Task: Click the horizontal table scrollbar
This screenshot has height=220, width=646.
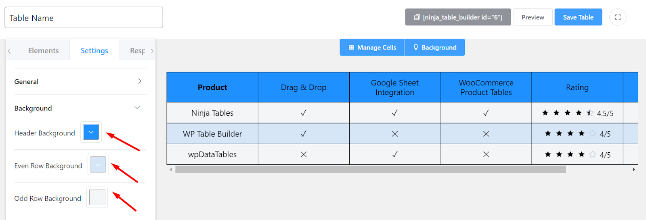Action: pyautogui.click(x=370, y=170)
